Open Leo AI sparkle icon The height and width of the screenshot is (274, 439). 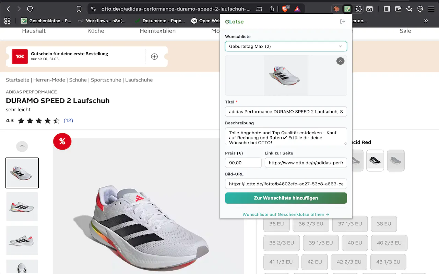[409, 9]
